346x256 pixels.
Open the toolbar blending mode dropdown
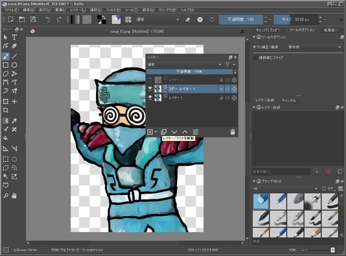pos(157,19)
